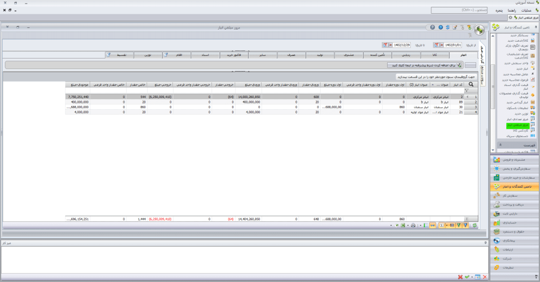
Task: Click the از تاریخ date field 1402/01/01
Action: click(453, 45)
